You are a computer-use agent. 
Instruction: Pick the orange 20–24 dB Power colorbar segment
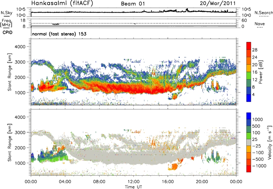coord(249,61)
